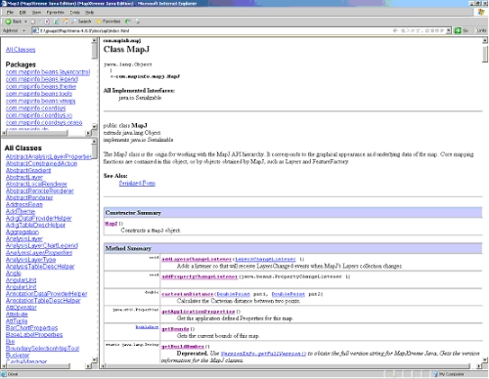This screenshot has width=489, height=379.
Task: Click the Mail toolbar icon
Action: tap(138, 21)
